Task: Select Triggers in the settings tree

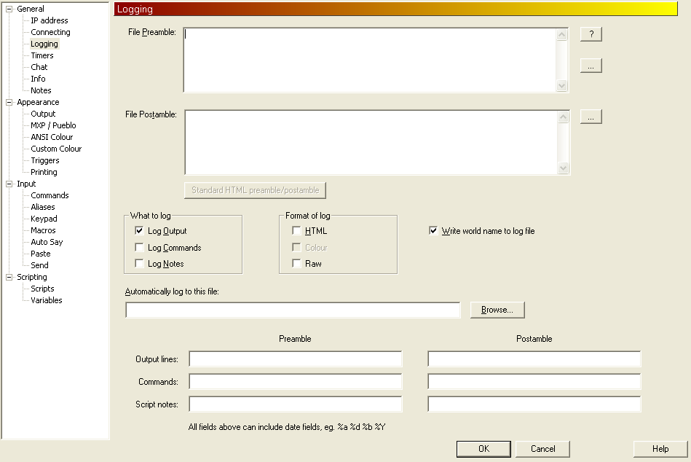Action: point(45,160)
